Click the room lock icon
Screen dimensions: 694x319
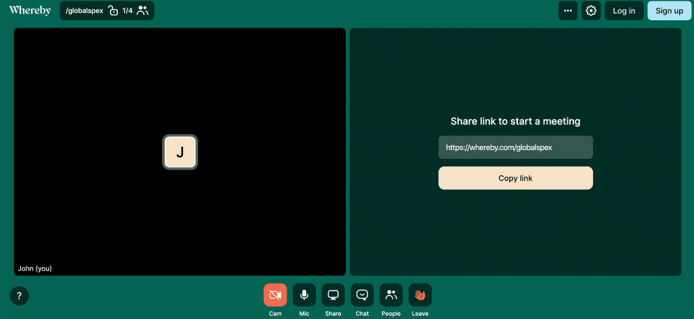tap(113, 11)
